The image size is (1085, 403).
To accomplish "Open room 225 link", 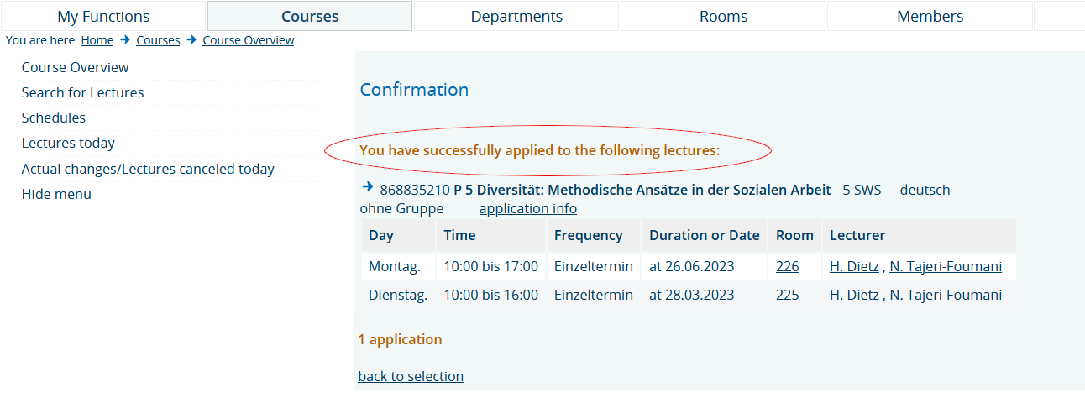I will click(x=788, y=295).
